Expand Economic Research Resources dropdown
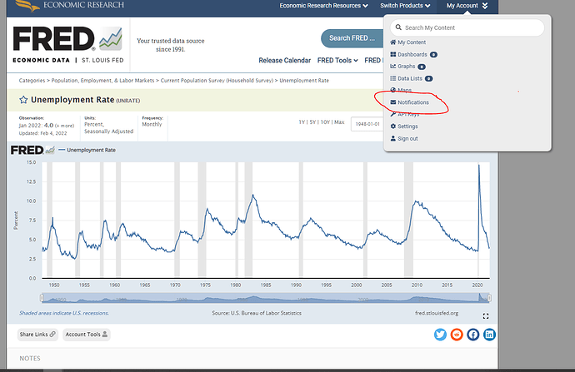575x372 pixels. pyautogui.click(x=320, y=6)
